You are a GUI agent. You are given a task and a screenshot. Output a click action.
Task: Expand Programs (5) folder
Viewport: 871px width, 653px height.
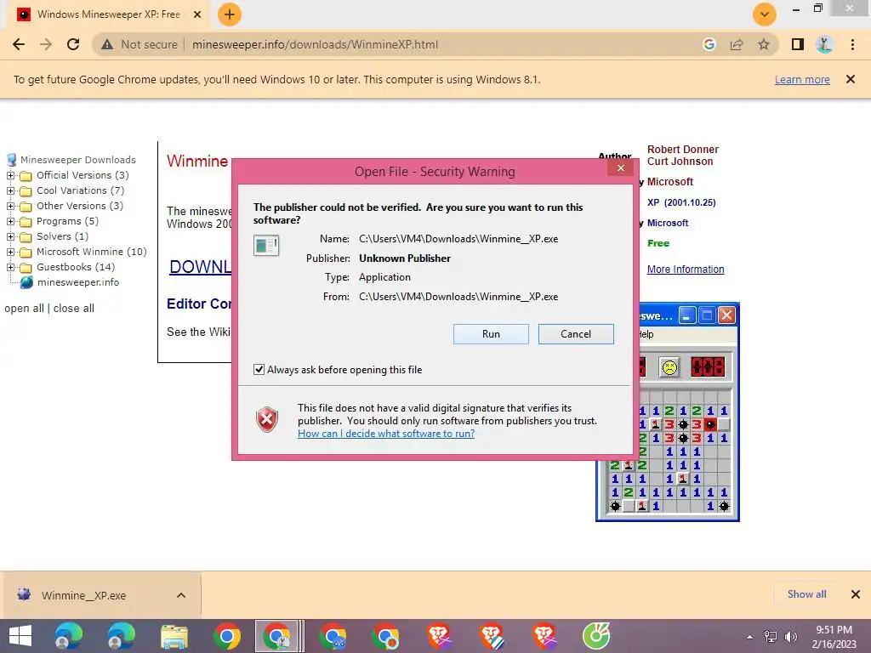10,221
